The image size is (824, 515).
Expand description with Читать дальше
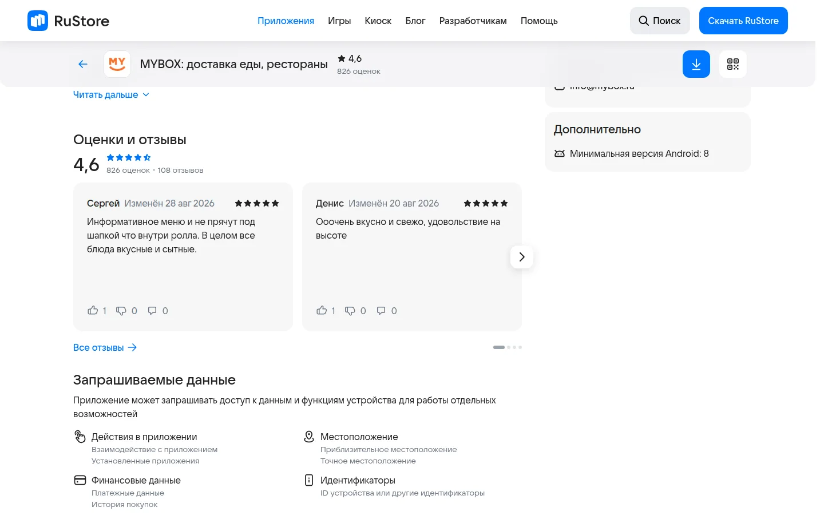point(111,94)
